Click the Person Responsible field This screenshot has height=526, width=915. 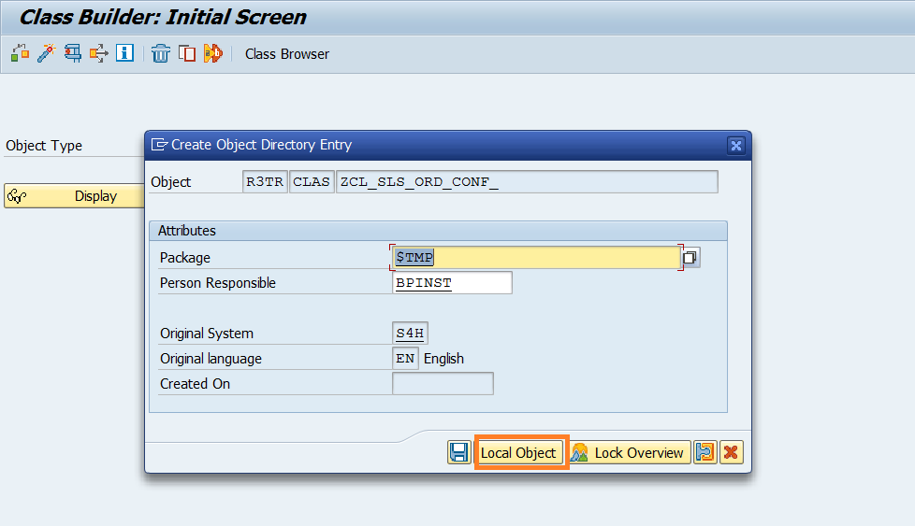click(452, 283)
